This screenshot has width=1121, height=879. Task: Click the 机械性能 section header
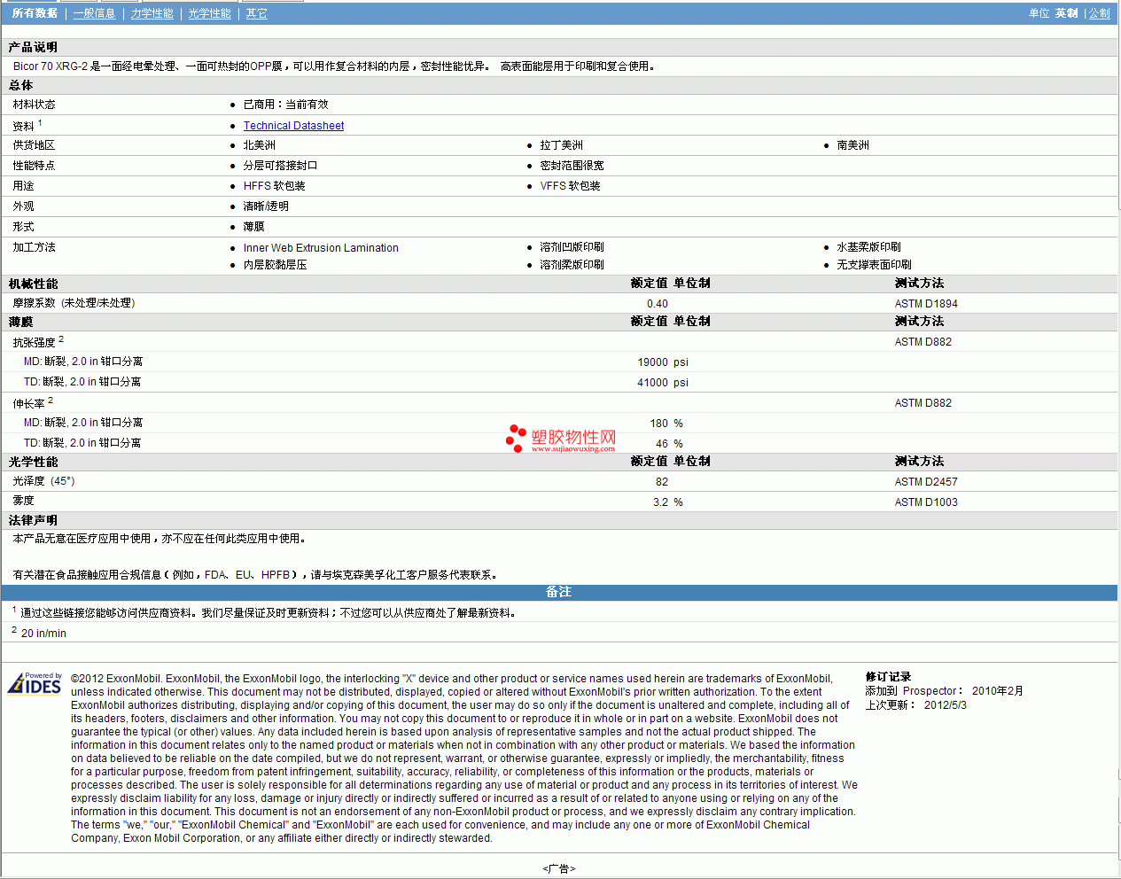(34, 284)
